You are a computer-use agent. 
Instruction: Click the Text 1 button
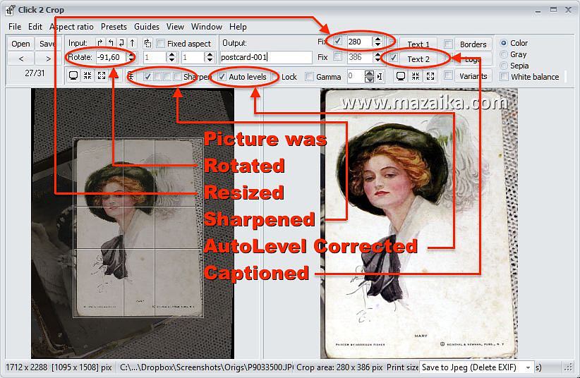point(418,44)
